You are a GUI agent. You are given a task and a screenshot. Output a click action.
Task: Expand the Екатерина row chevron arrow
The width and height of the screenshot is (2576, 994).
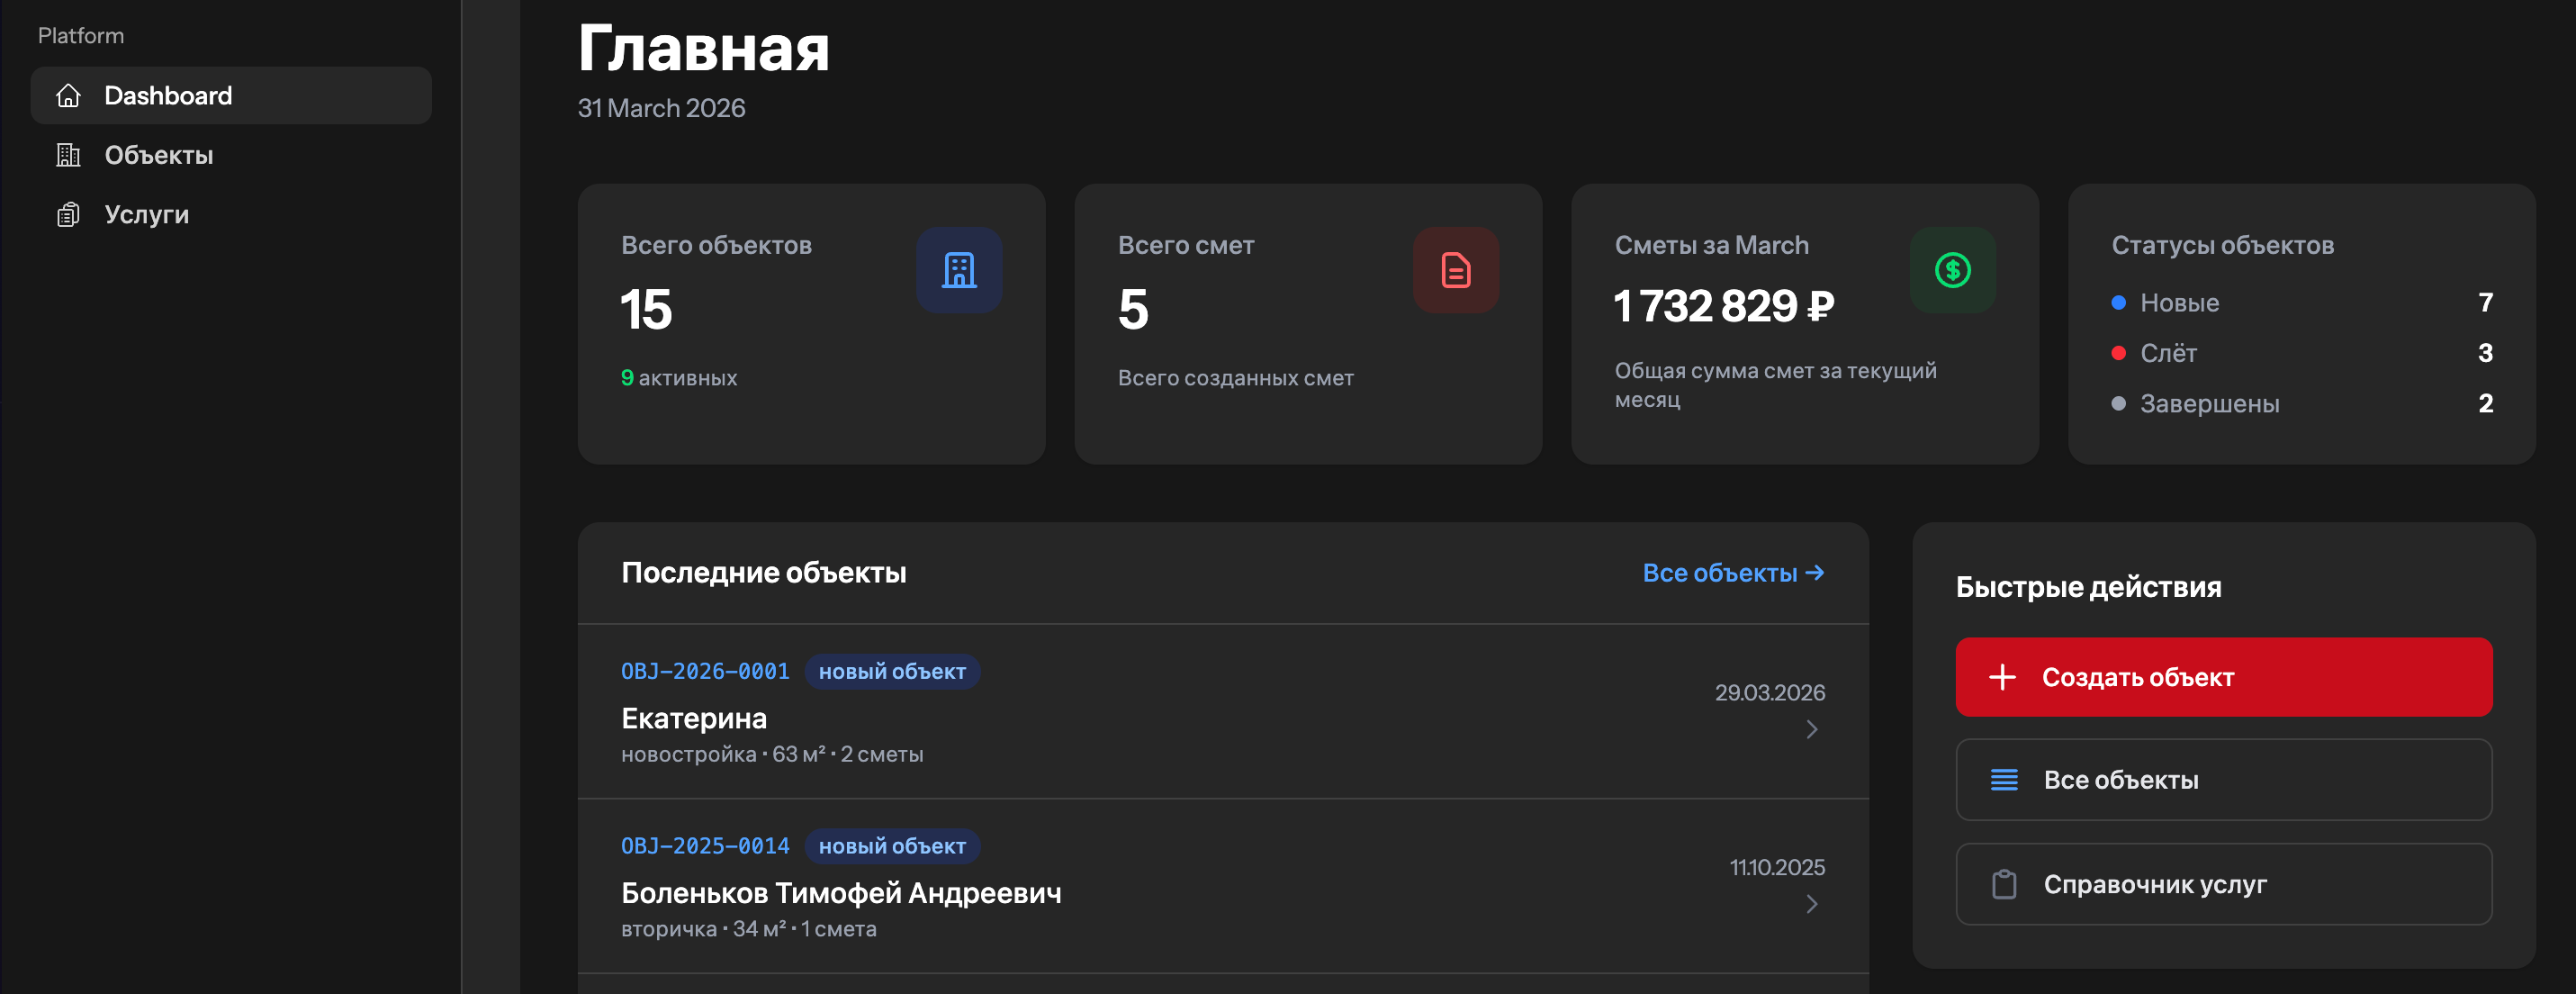coord(1811,730)
